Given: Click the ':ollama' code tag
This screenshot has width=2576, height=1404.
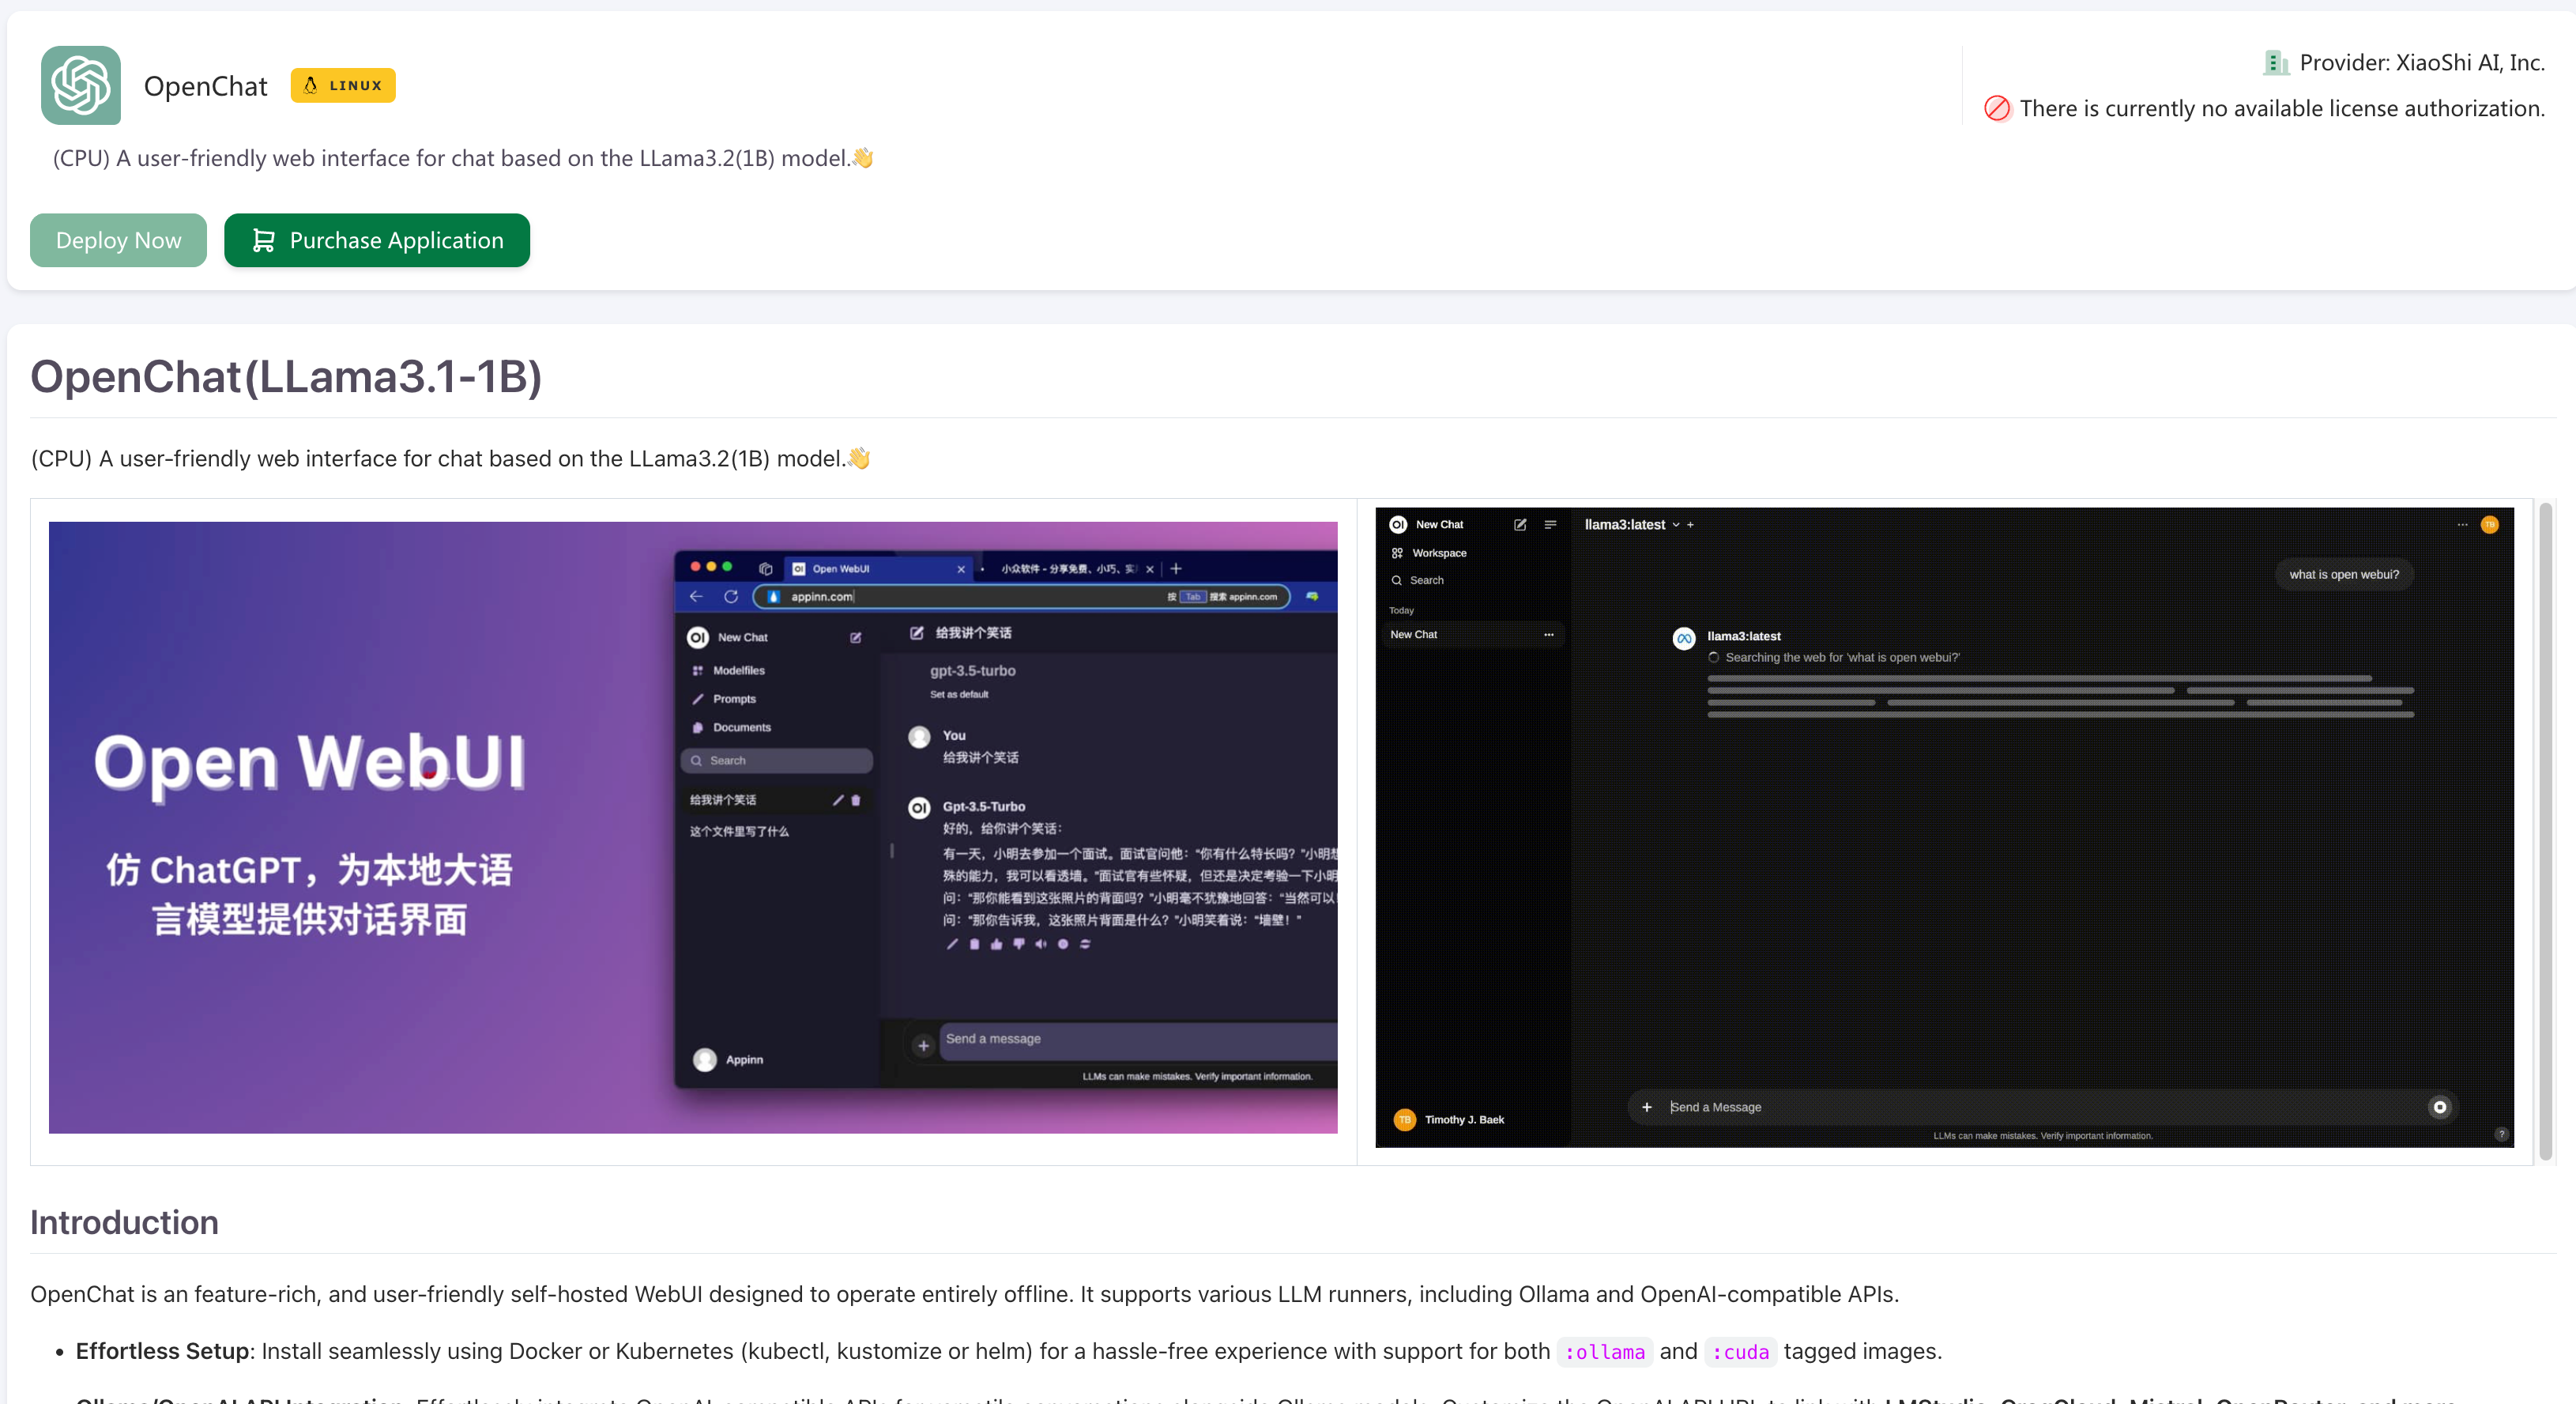Looking at the screenshot, I should (1604, 1352).
